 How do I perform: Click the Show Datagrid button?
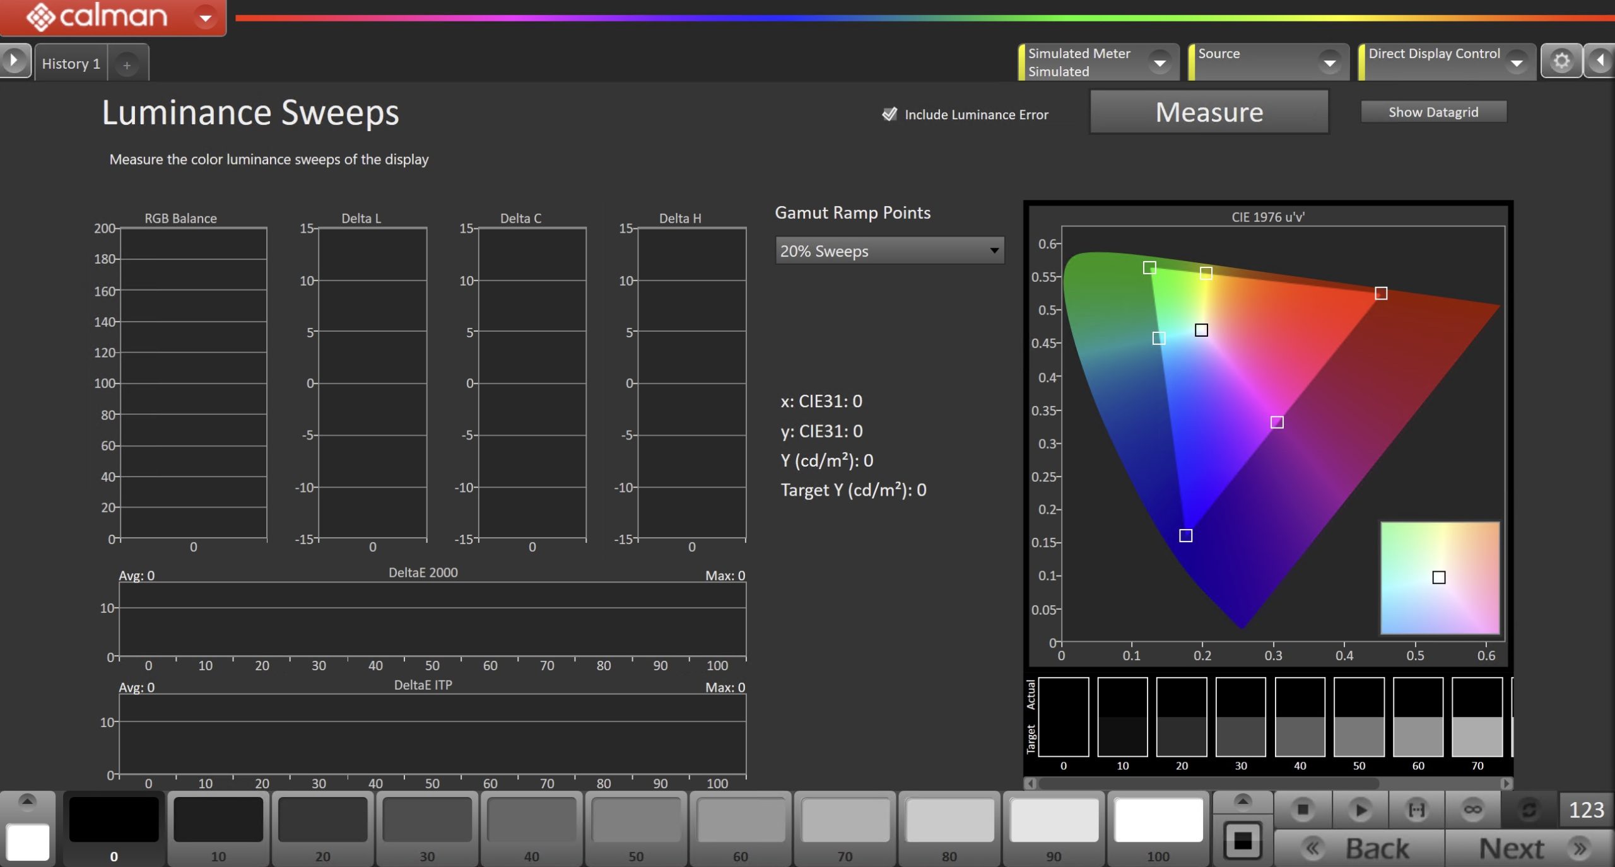click(1433, 112)
